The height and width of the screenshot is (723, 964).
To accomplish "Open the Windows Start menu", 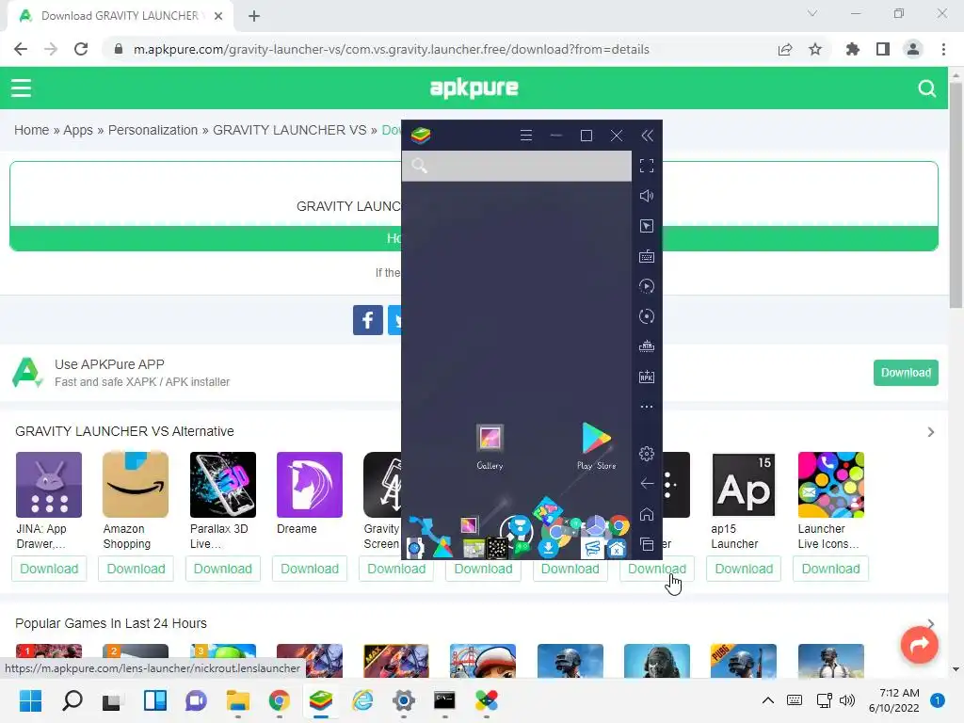I will pos(31,700).
